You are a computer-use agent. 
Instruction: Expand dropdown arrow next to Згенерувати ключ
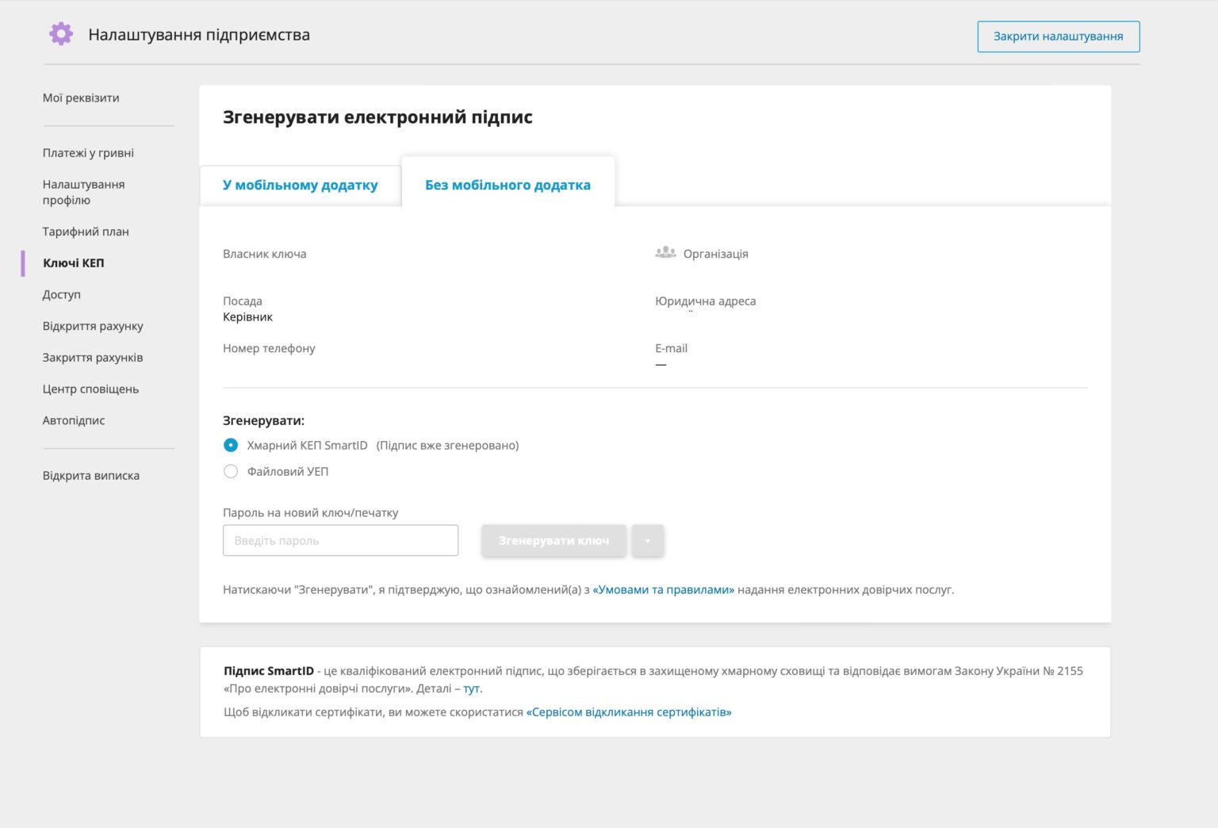[x=648, y=540]
